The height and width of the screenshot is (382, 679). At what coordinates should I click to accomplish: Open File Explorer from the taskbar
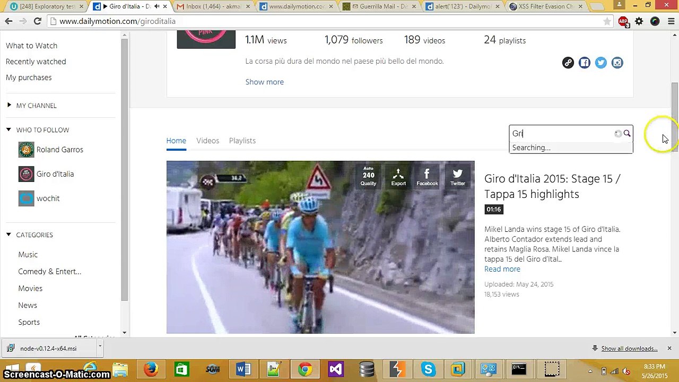point(120,369)
